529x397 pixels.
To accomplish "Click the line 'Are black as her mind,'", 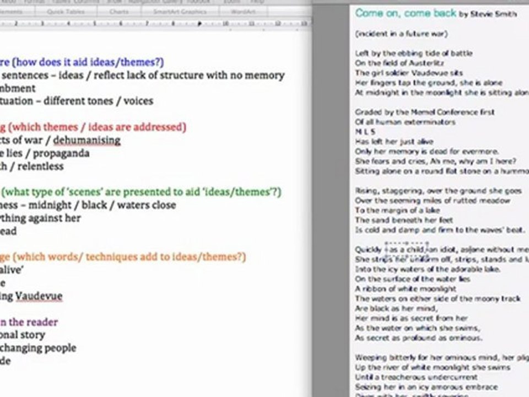I will pos(396,309).
